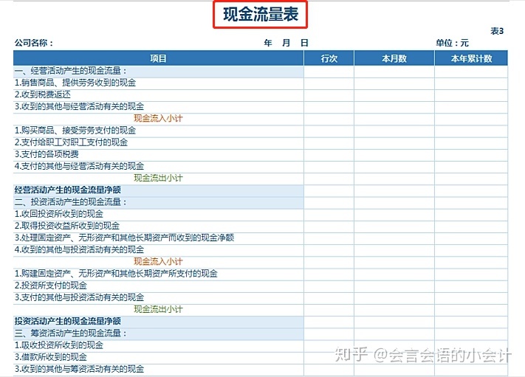Select row 投资活动产生的现金流量净额
Screen dimensions: 525x377
click(x=261, y=322)
